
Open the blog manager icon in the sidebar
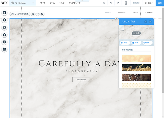[x=4, y=42]
